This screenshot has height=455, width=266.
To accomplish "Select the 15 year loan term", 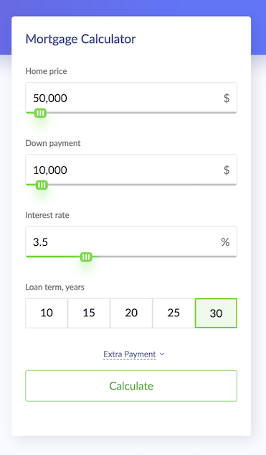I will (x=89, y=313).
